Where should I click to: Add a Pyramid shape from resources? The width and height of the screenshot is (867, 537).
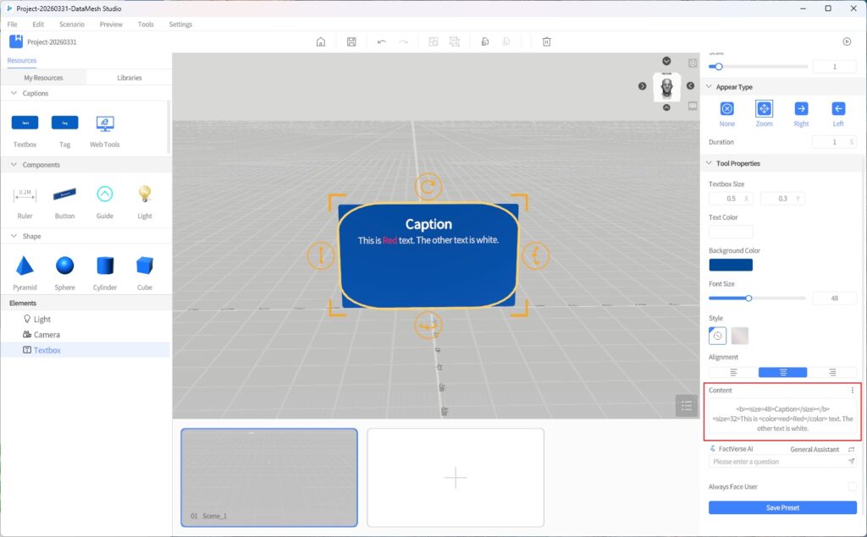[x=25, y=266]
